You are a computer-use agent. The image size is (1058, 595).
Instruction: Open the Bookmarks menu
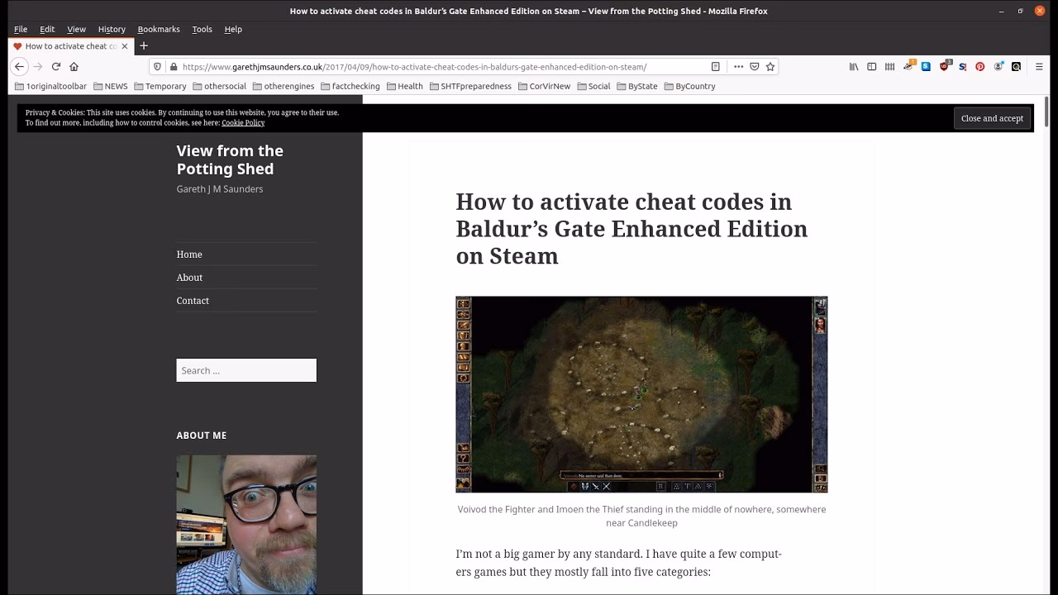pos(159,29)
